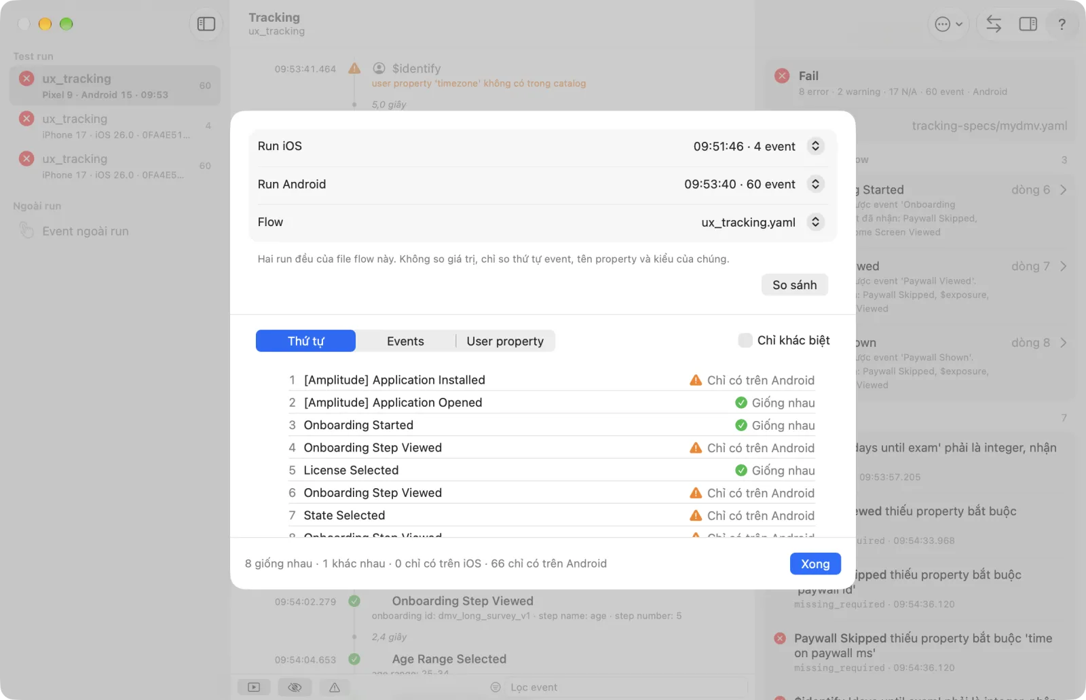Enable the Chỉ khác biệt checkbox
This screenshot has height=700, width=1086.
(x=745, y=340)
